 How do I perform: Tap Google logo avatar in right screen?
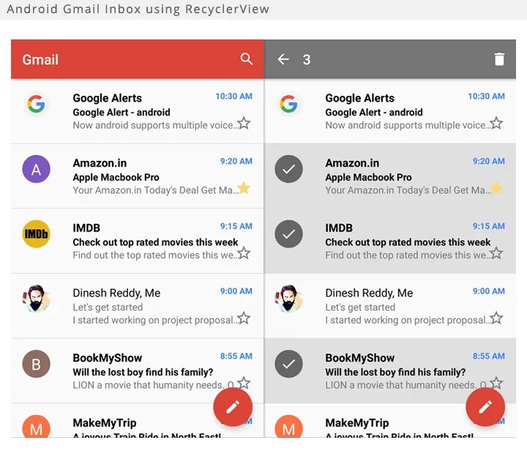[288, 104]
